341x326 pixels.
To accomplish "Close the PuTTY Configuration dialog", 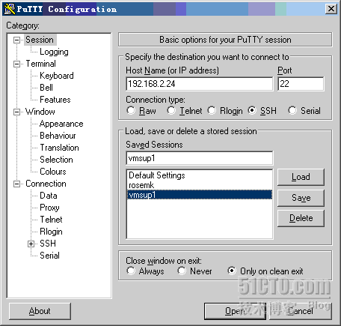I will pos(331,9).
